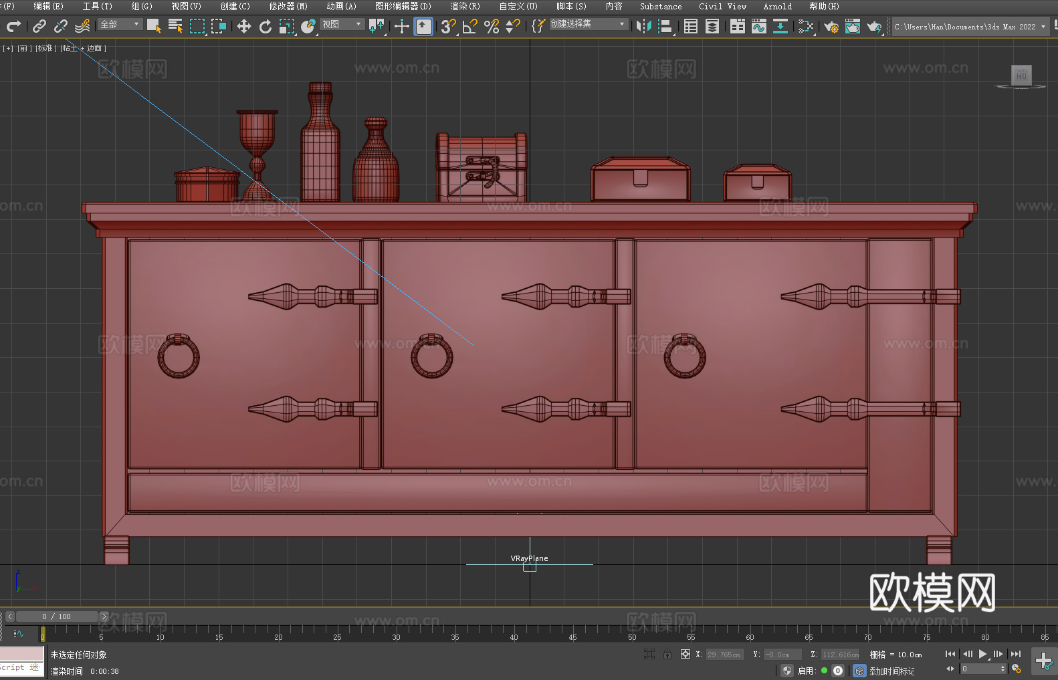Open the Civil View menu
Screen dimensions: 1058x680
723,6
